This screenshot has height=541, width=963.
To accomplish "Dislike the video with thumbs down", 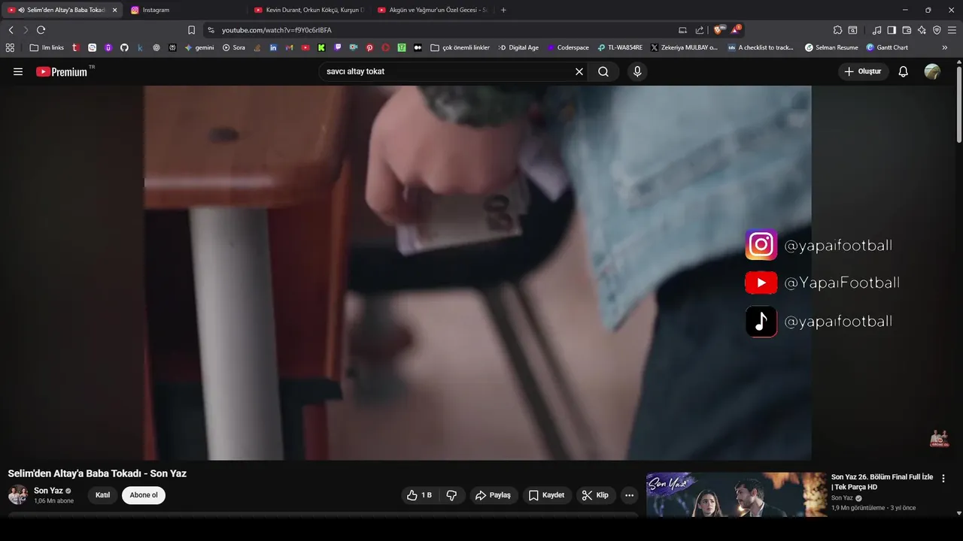I will [x=452, y=495].
